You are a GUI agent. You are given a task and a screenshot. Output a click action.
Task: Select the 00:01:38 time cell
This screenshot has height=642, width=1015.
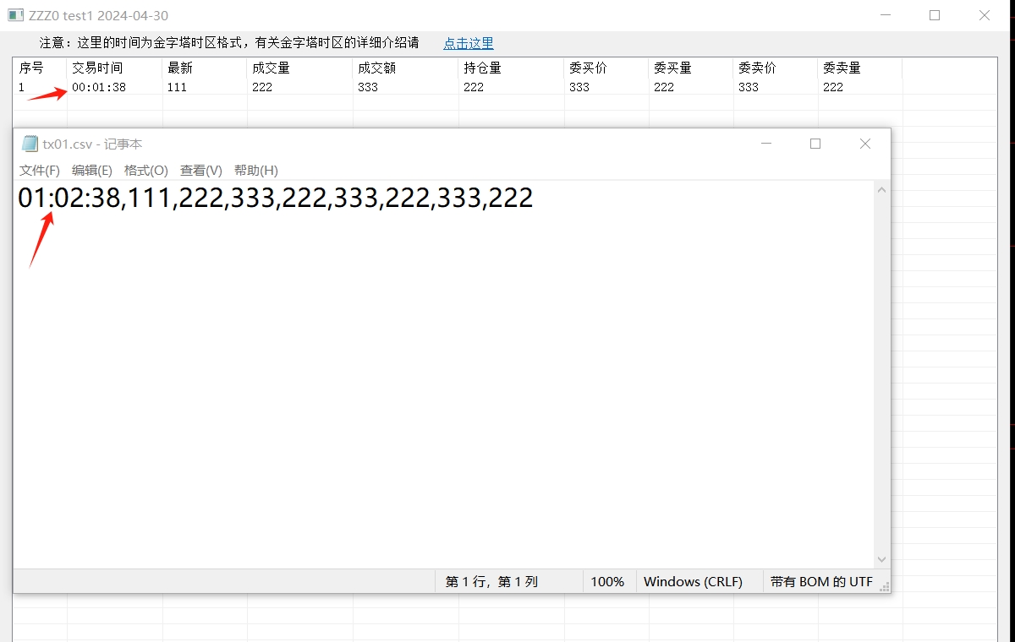click(x=99, y=87)
